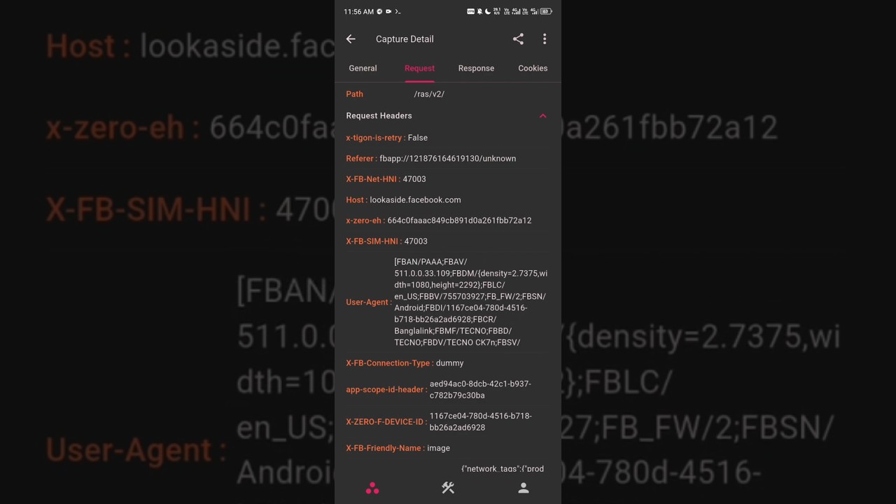Tap the Host value lookaside.facebook.com

pyautogui.click(x=415, y=199)
